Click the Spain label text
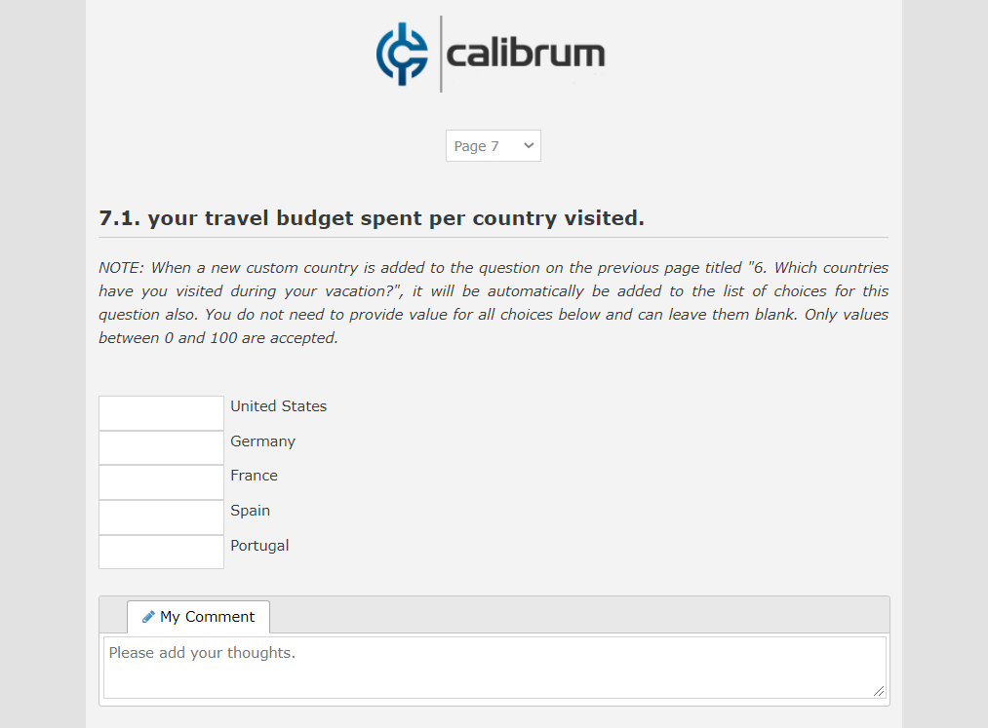The image size is (988, 728). [250, 511]
